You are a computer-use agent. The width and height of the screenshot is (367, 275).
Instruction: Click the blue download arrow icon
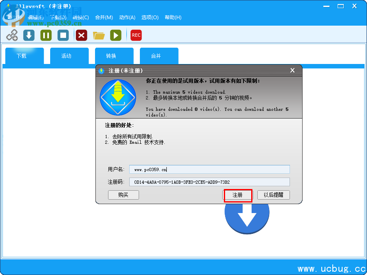tap(29, 35)
